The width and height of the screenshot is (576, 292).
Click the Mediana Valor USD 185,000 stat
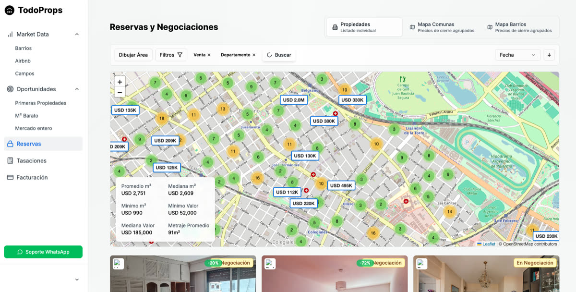tap(137, 229)
